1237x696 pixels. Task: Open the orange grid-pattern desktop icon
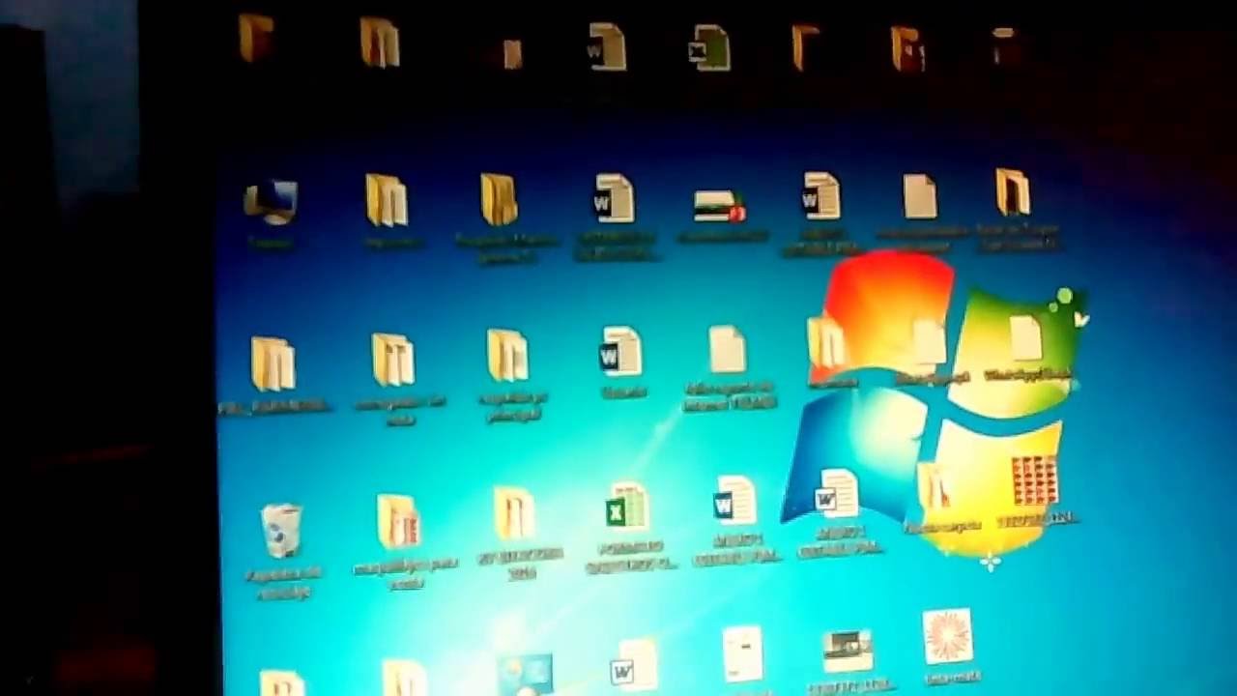(1034, 480)
